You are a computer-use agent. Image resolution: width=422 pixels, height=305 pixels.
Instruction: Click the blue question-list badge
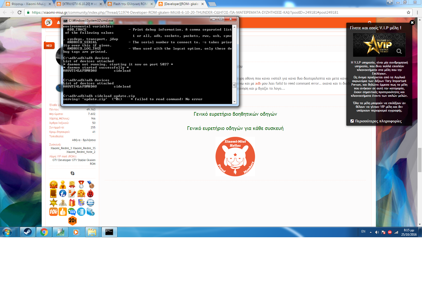pos(81,212)
